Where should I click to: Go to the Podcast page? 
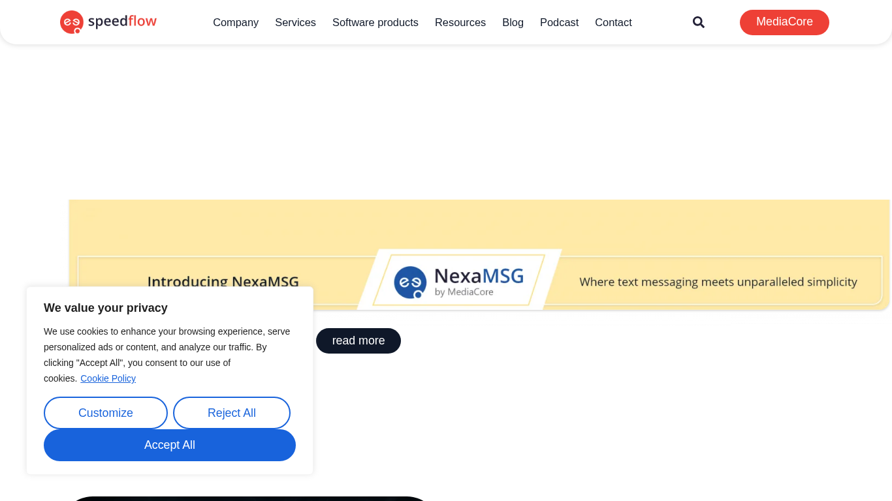tap(559, 22)
